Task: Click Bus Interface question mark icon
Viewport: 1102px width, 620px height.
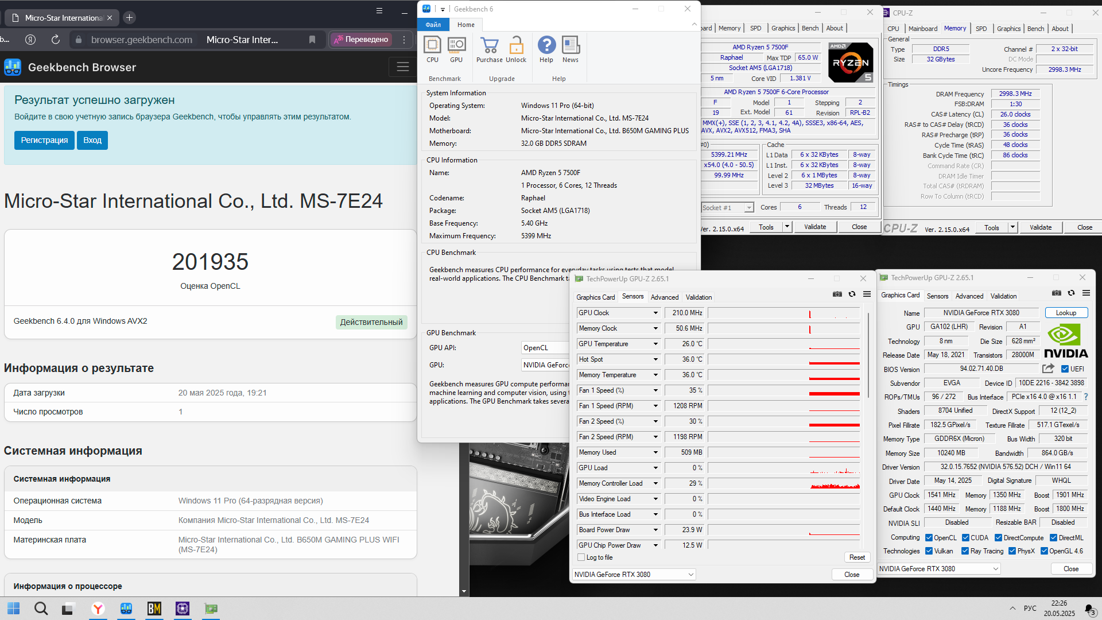Action: click(x=1086, y=397)
